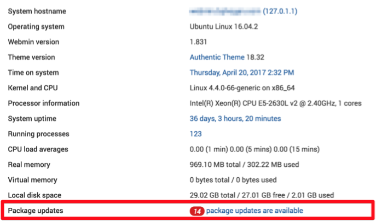376x221 pixels.
Task: Click the Webmin version number 1.831
Action: [x=198, y=42]
